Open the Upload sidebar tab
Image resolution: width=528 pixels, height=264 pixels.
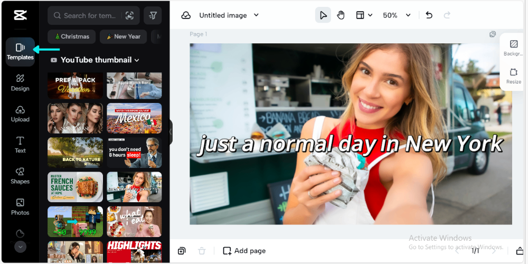point(20,114)
